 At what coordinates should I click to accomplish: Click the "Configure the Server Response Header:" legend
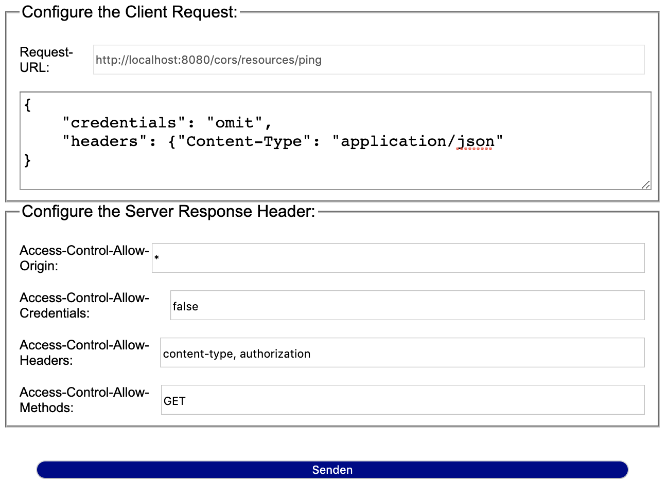point(169,211)
